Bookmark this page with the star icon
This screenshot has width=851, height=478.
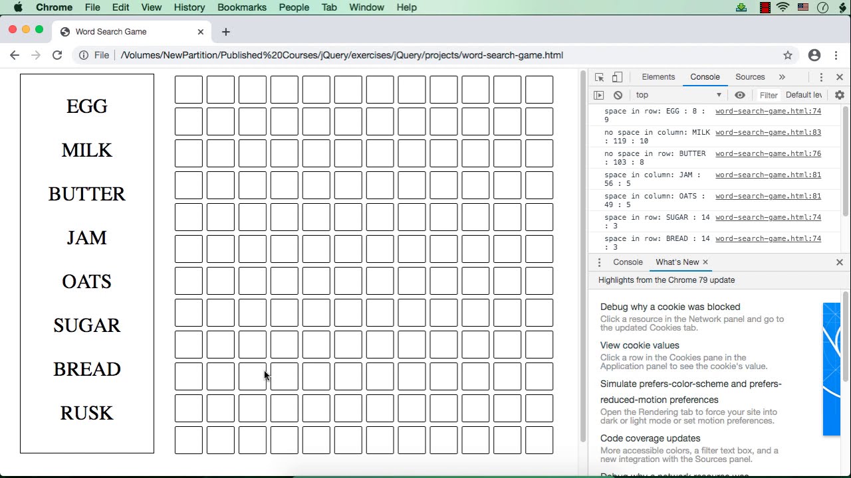(788, 55)
